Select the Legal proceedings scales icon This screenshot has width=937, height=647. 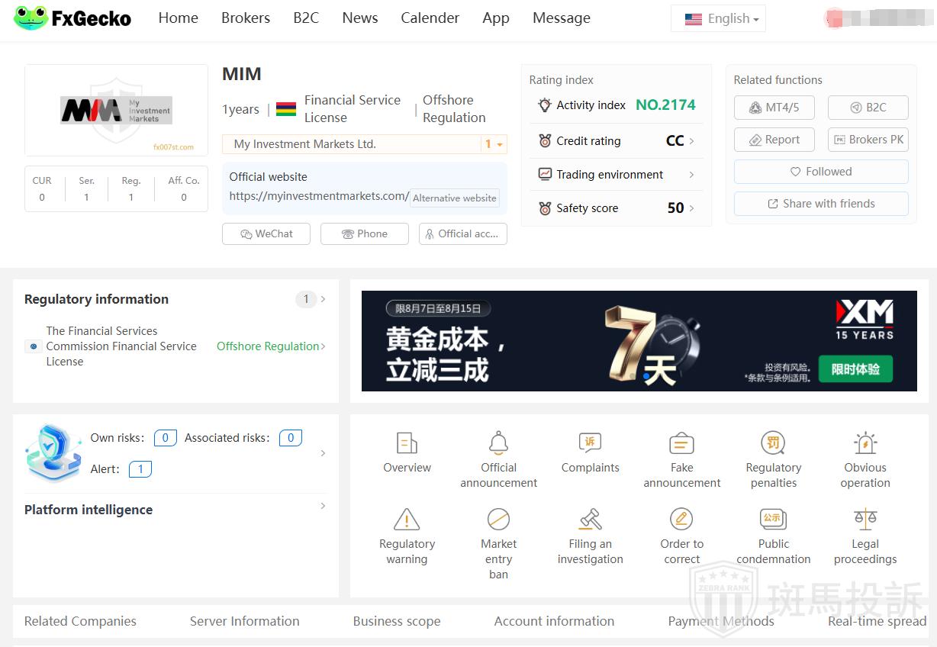865,520
